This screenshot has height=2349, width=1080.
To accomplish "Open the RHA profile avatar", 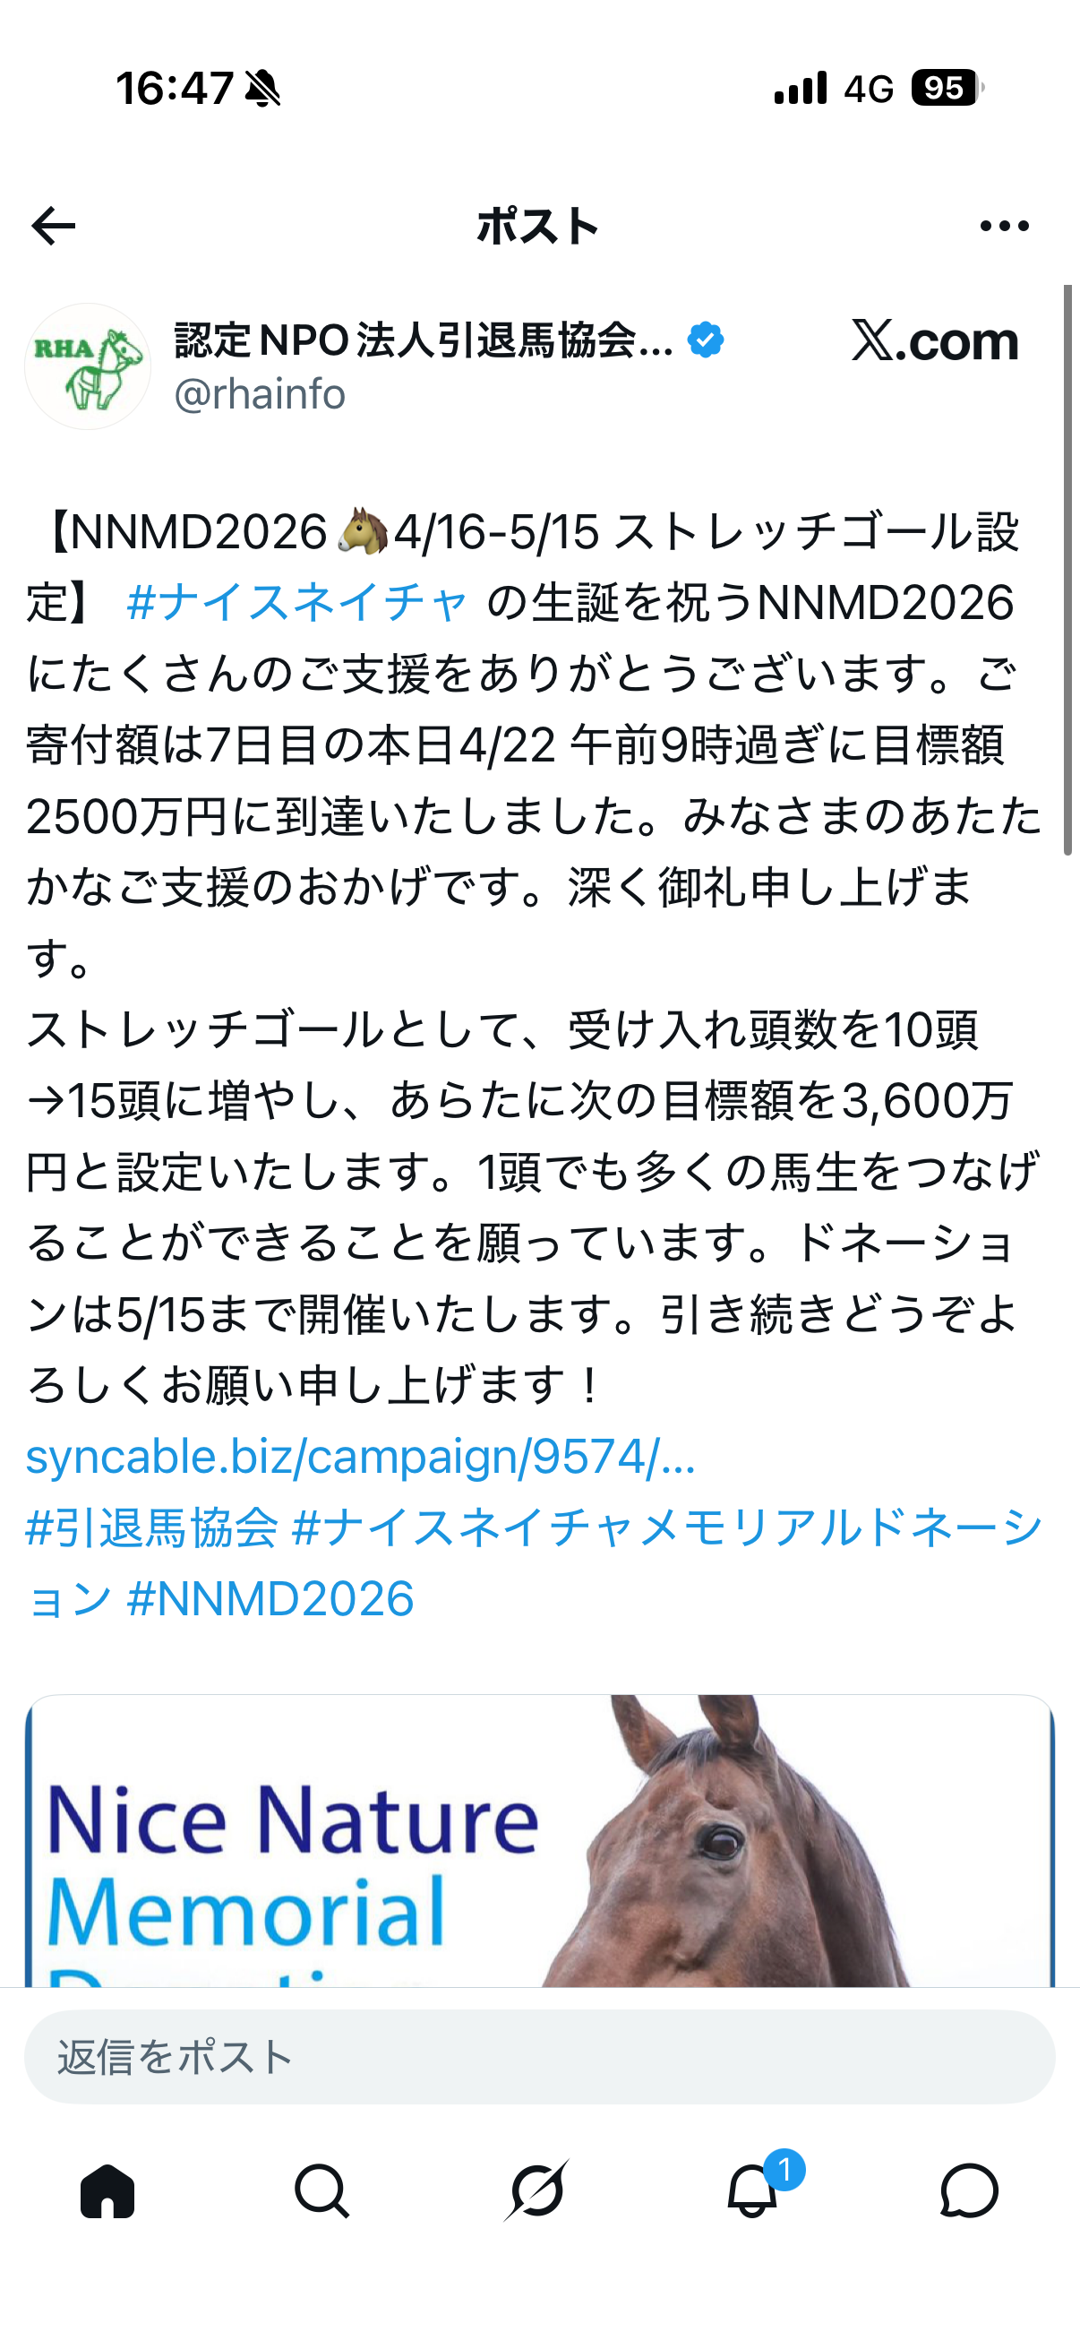I will click(x=88, y=366).
